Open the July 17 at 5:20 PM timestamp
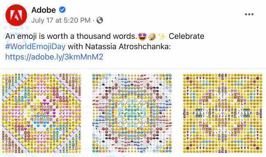 click(61, 20)
